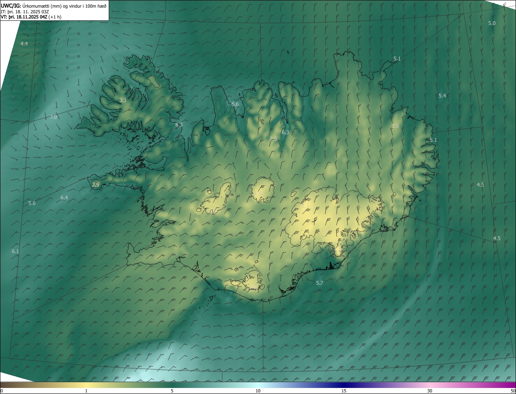Click the color scale tick labeled 15
516x394 pixels.
coord(344,391)
